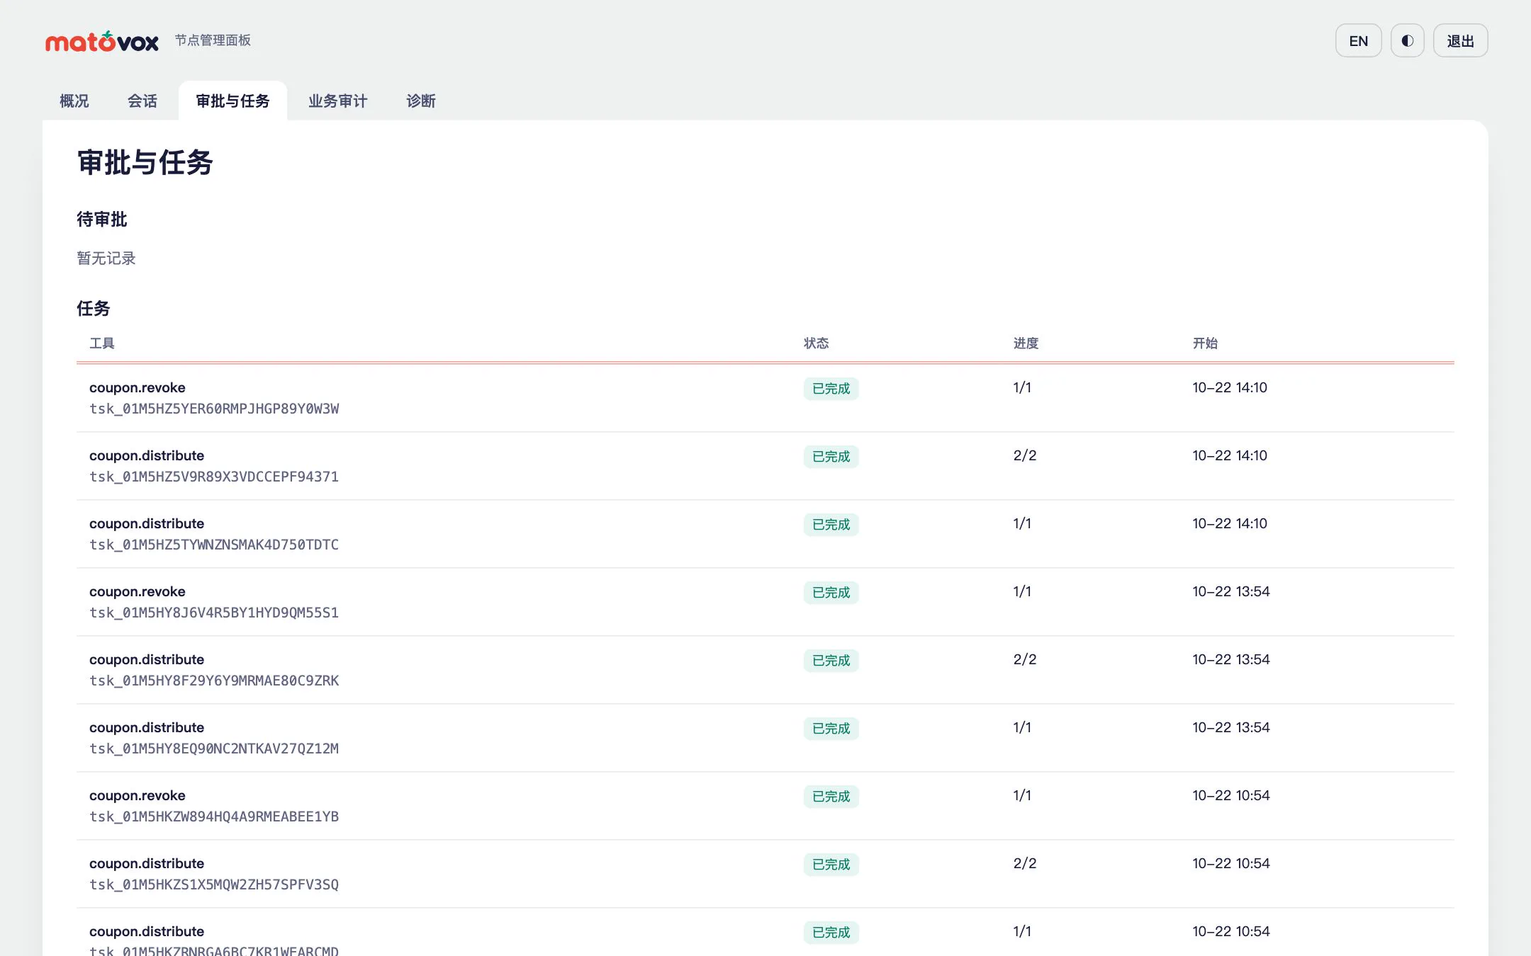The width and height of the screenshot is (1531, 956).
Task: Select task ID tsk_01M5HY8F29Y6Y9MRMAE80C9ZRK
Action: click(214, 681)
